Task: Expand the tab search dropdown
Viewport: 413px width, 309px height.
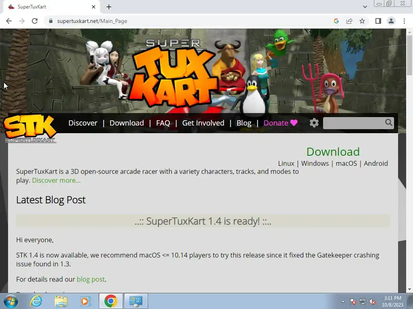Action: tap(365, 7)
